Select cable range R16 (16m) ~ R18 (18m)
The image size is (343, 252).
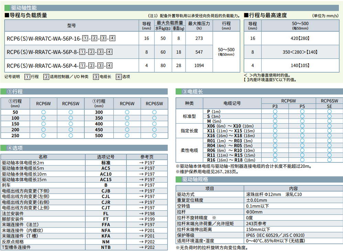click(x=231, y=160)
